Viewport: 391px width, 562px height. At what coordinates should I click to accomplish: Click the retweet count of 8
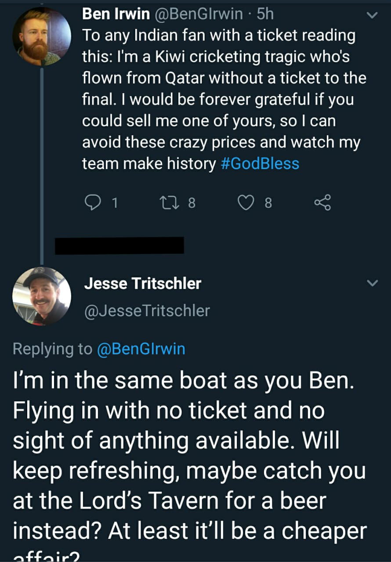coord(191,202)
